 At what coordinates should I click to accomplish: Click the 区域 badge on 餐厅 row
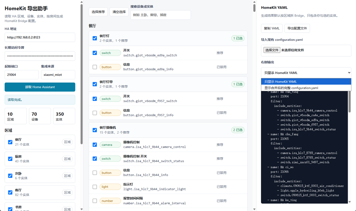pos(67,142)
